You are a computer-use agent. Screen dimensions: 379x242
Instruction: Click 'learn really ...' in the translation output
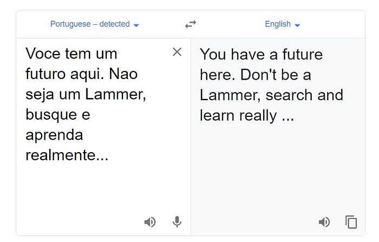[x=246, y=115]
